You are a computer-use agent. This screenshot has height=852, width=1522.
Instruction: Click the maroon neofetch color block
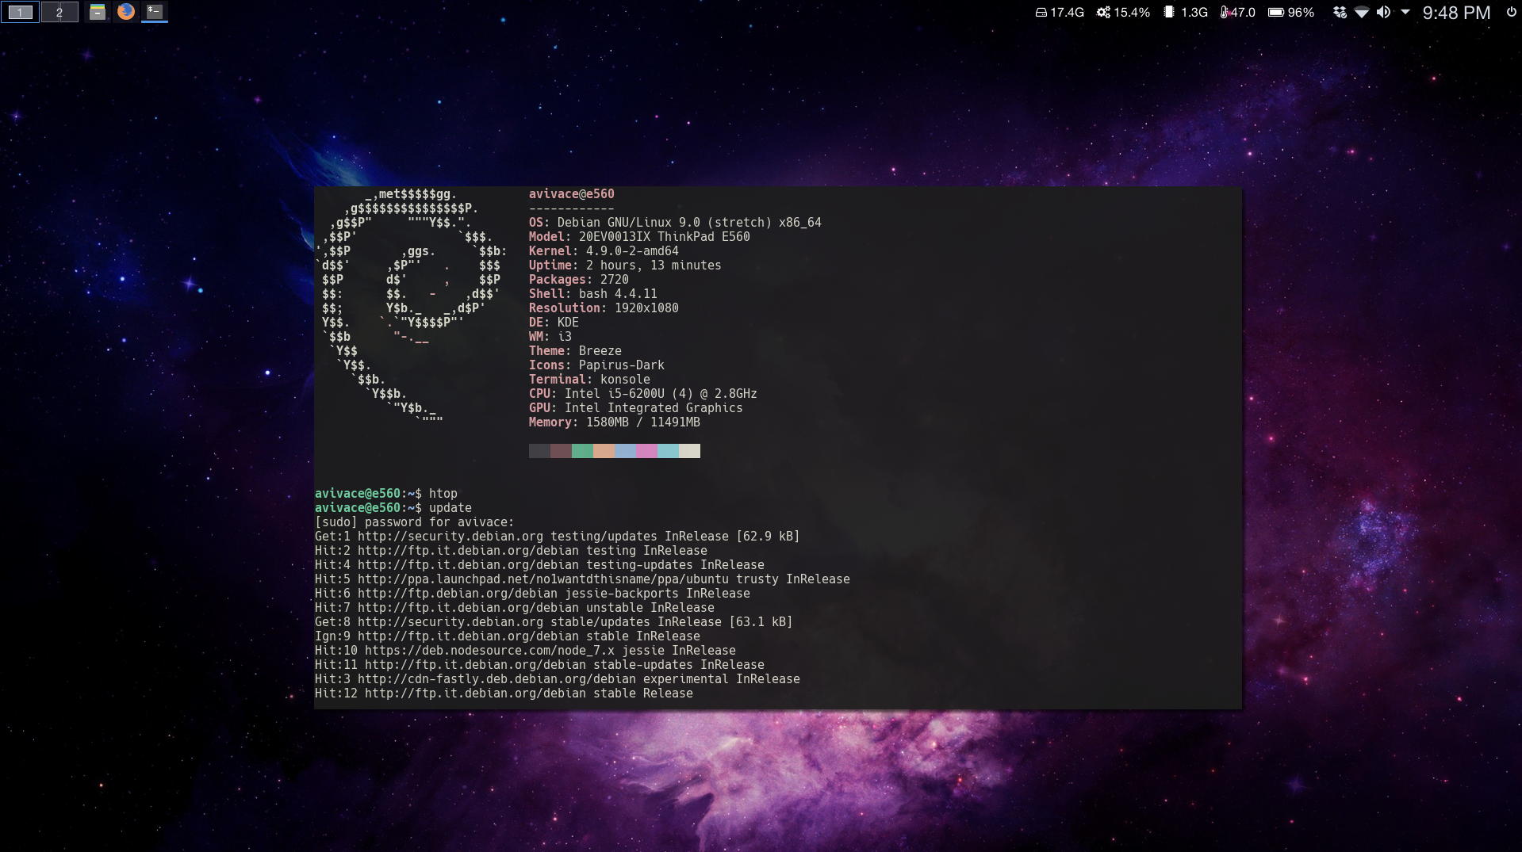(561, 451)
